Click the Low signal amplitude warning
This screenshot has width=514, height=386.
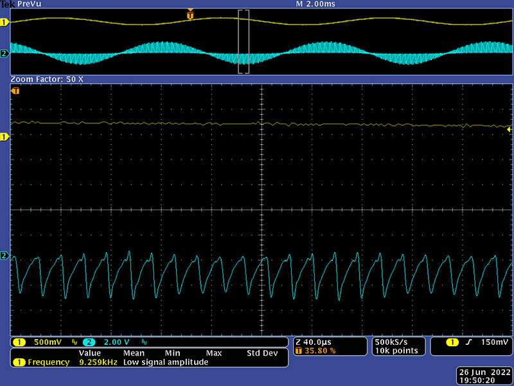[x=166, y=362]
